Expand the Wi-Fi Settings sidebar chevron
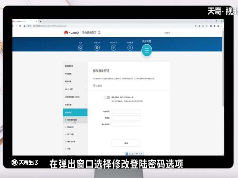 coord(86,89)
